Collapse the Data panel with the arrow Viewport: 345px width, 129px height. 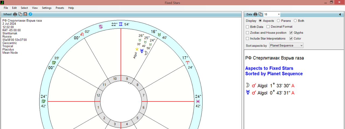(340, 14)
